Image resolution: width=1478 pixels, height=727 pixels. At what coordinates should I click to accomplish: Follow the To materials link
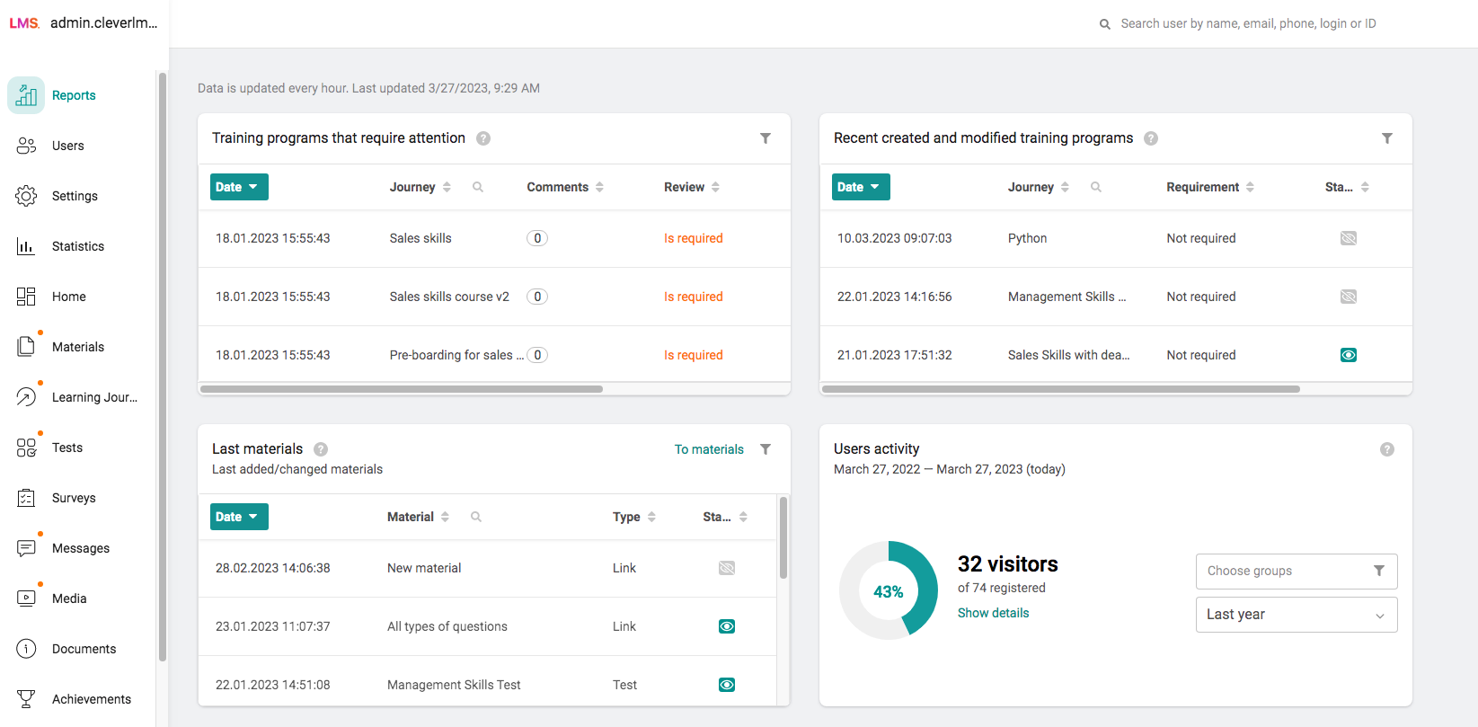point(709,449)
